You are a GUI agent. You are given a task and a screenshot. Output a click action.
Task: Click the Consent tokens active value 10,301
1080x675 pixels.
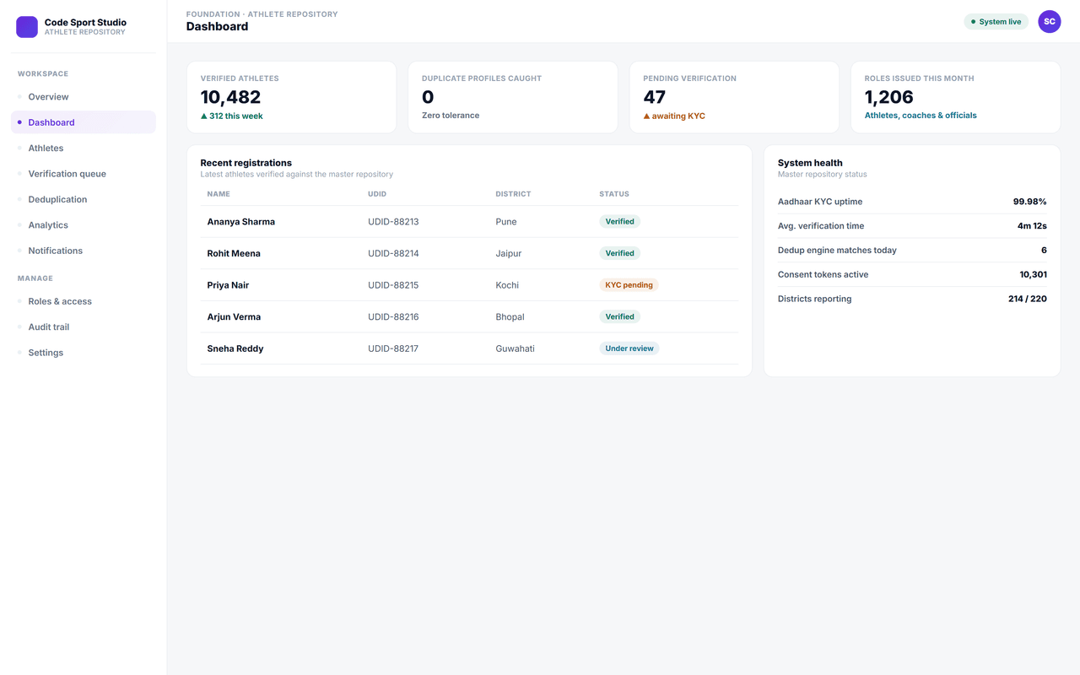pos(1034,275)
